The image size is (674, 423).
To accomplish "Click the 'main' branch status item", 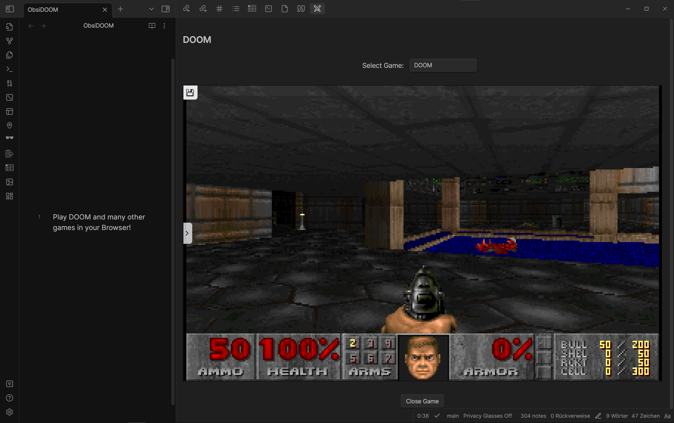I will 453,416.
